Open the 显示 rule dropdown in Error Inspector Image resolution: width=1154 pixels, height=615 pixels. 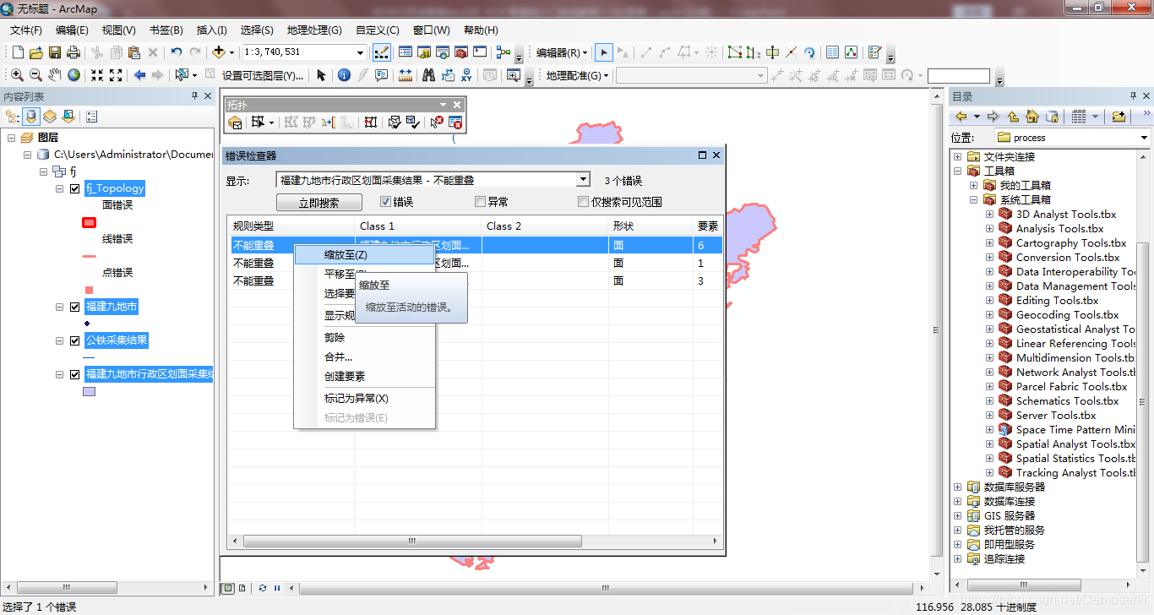[583, 180]
